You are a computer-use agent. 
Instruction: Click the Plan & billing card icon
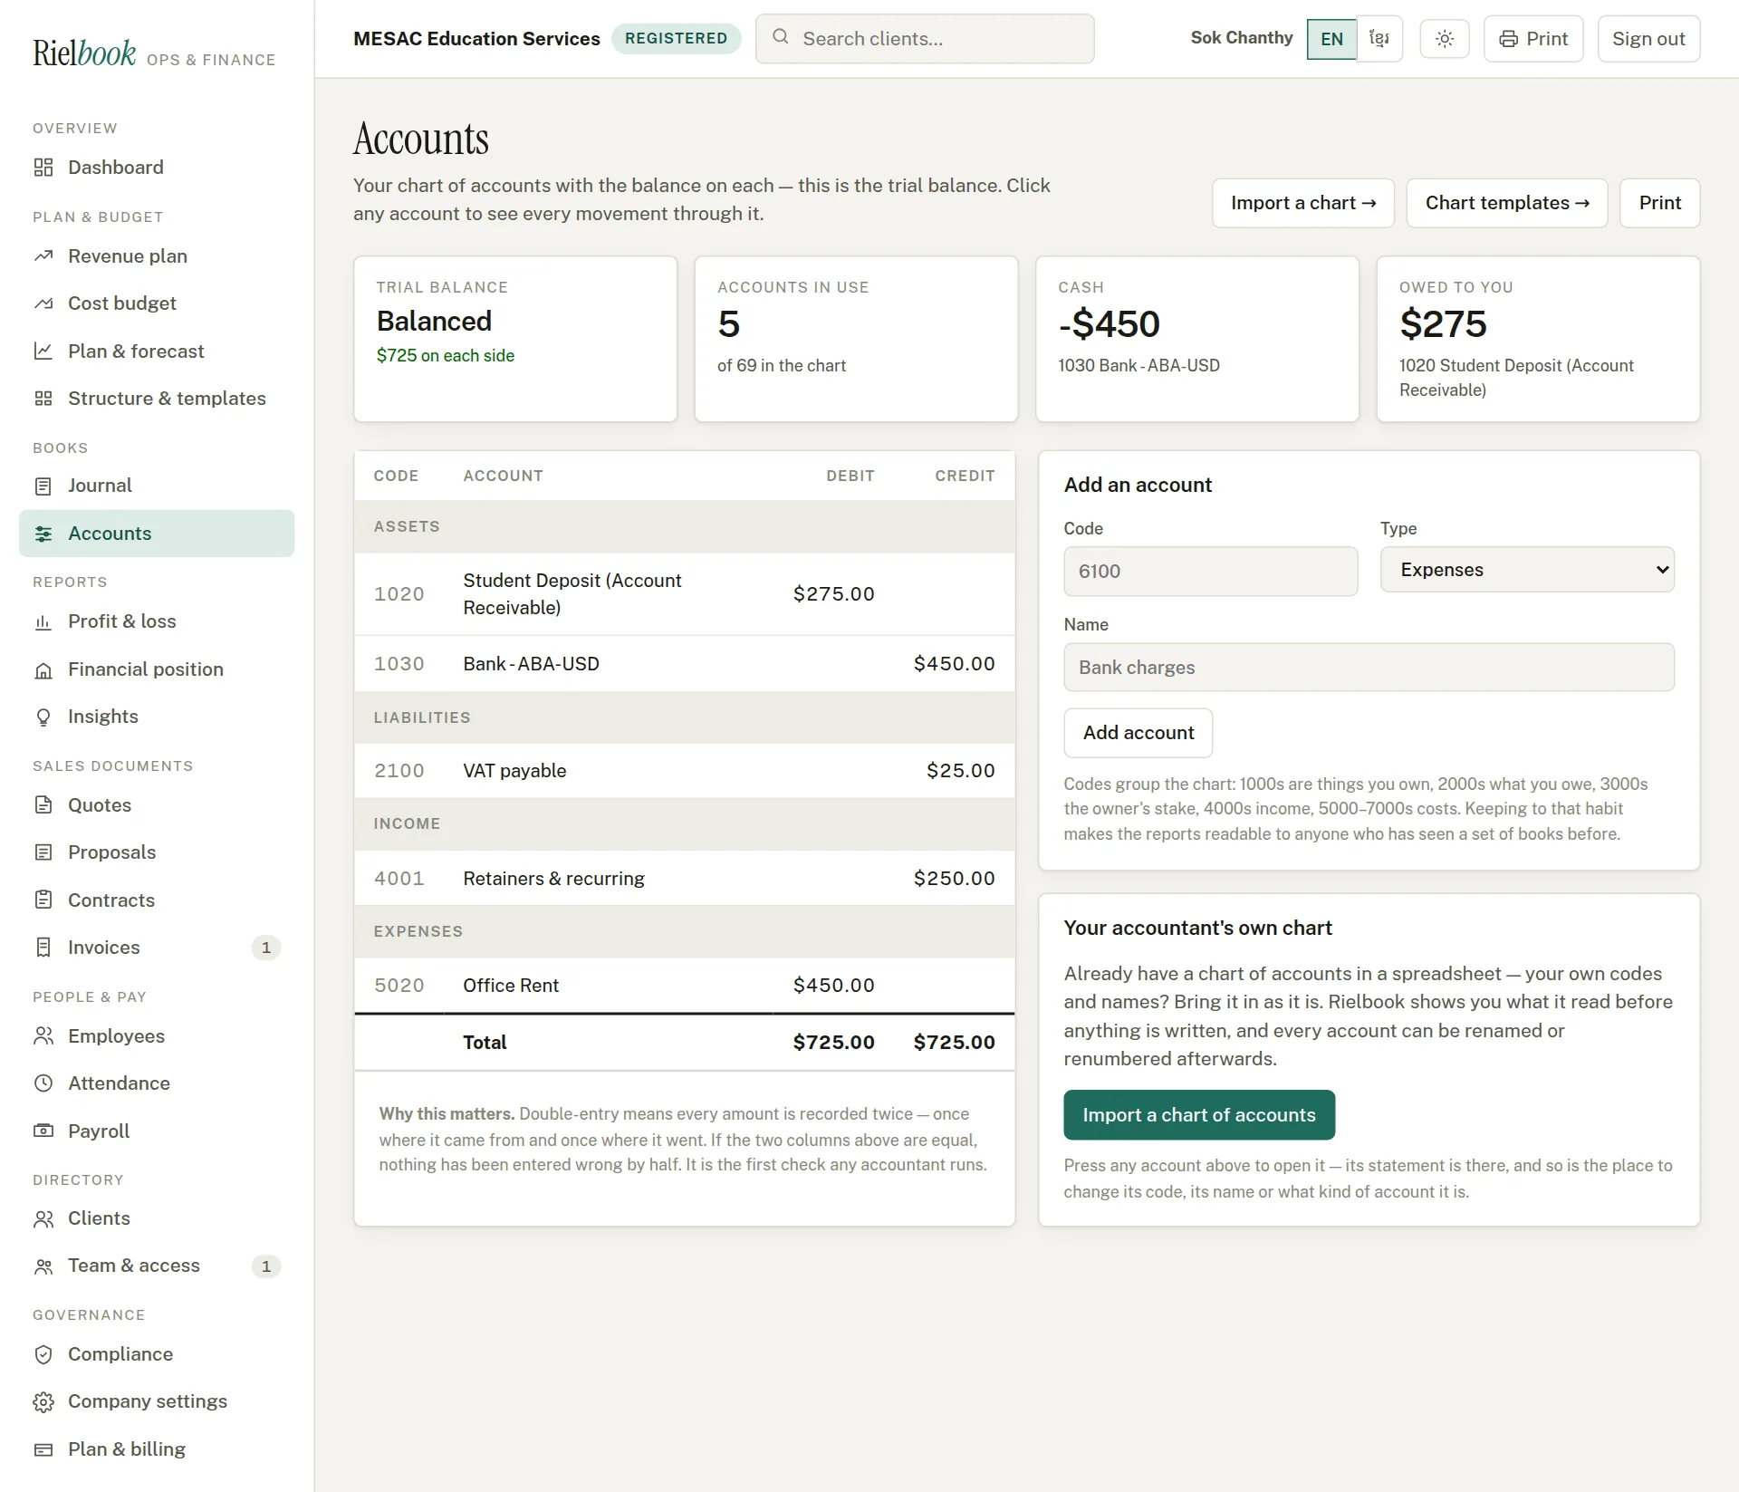tap(43, 1450)
